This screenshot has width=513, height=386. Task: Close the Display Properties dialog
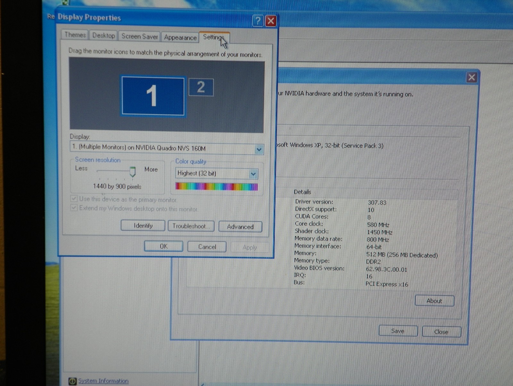point(271,21)
